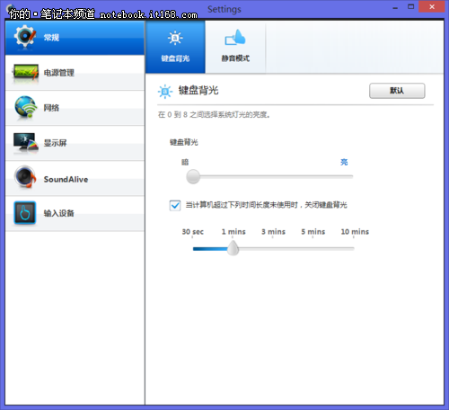The width and height of the screenshot is (449, 410).
Task: Click the 亮 brightness label
Action: (344, 162)
